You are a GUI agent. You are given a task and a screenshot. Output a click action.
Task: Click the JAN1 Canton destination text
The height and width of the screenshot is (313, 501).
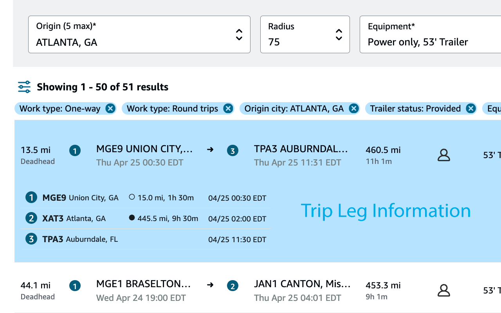click(302, 284)
